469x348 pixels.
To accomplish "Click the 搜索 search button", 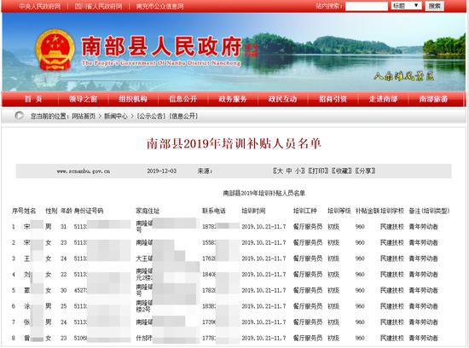I will click(x=434, y=6).
